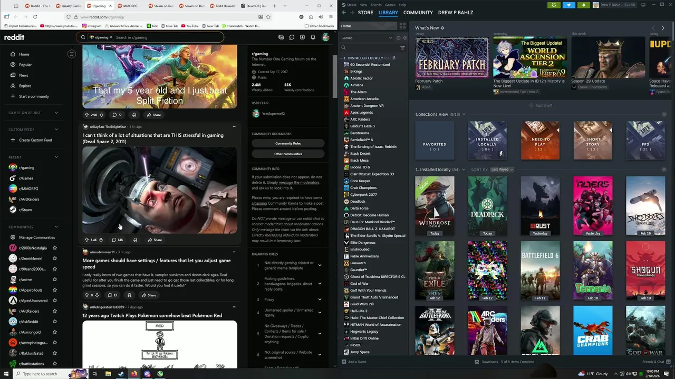Viewport: 675px width, 379px height.
Task: Open advanced filter options in Steam search
Action: click(402, 48)
